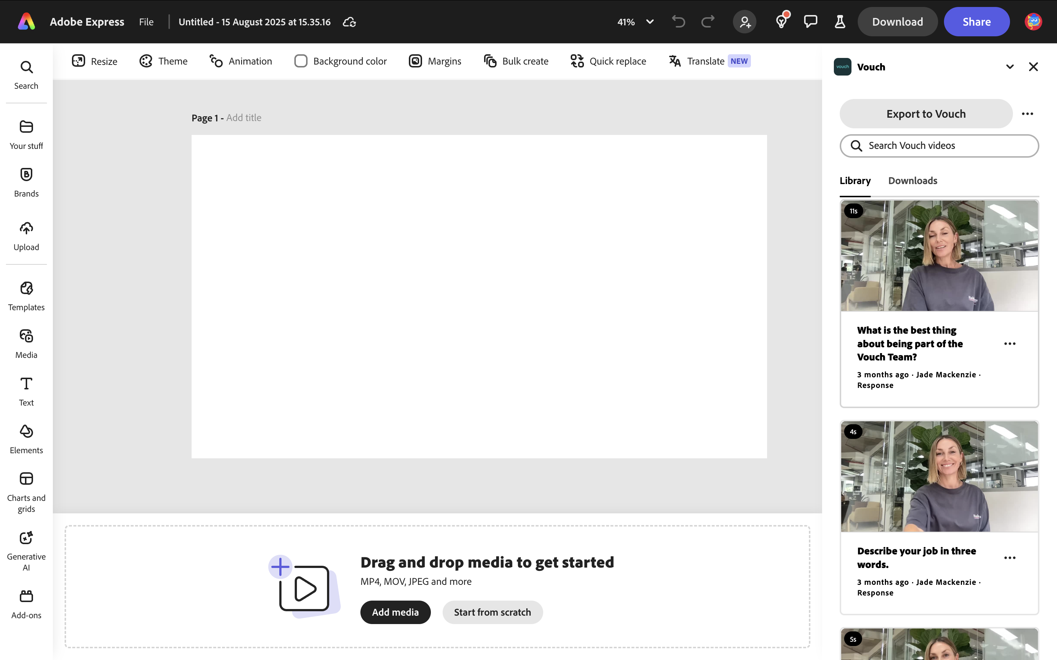Click Resize in the toolbar
Image resolution: width=1057 pixels, height=660 pixels.
point(95,61)
